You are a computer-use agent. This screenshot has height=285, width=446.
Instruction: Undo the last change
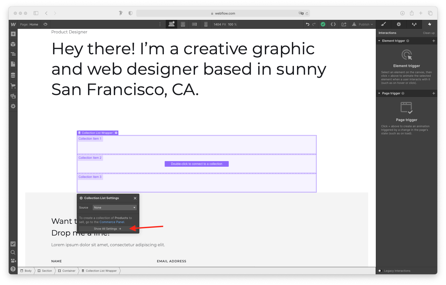pos(308,24)
